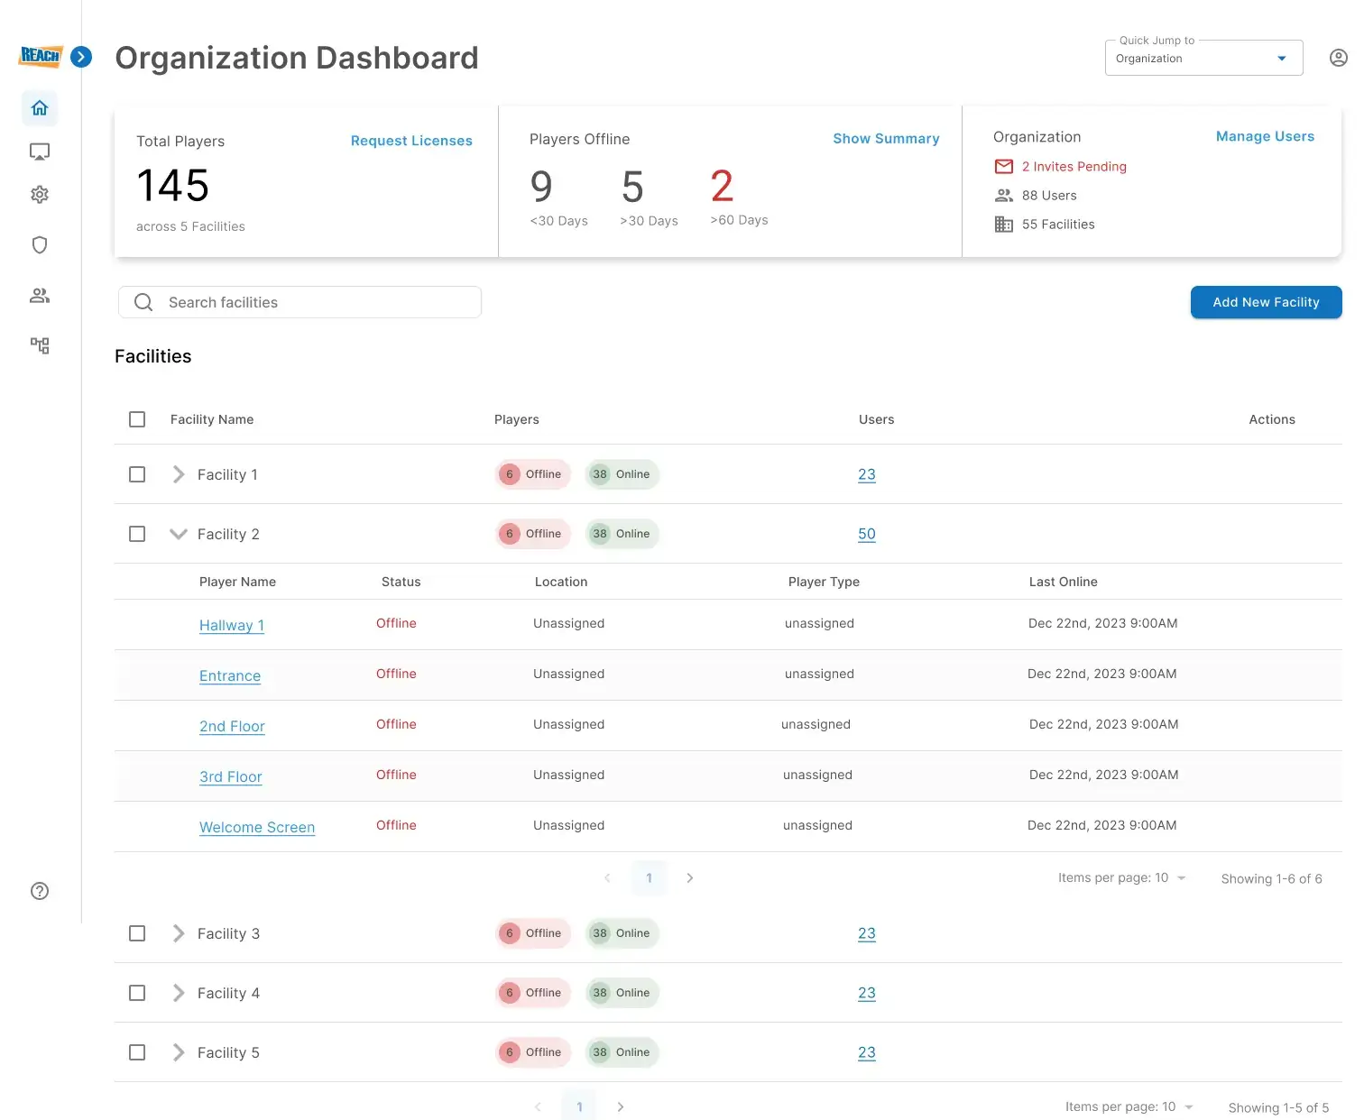
Task: Tick the Facility 1 row checkbox
Action: [136, 474]
